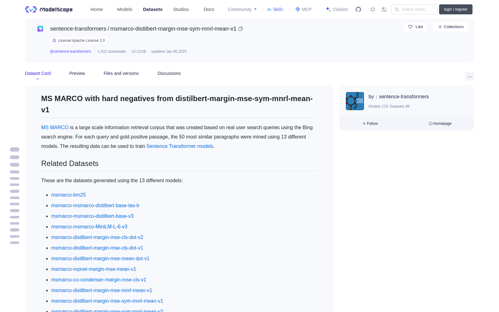Open the Sentence Transformer models link
The image size is (499, 312).
tap(180, 146)
